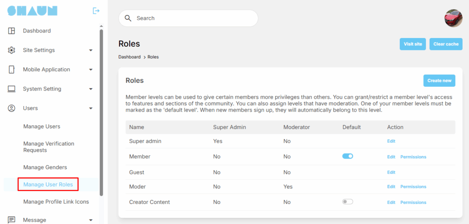Click the Dashboard grid icon

(x=12, y=31)
